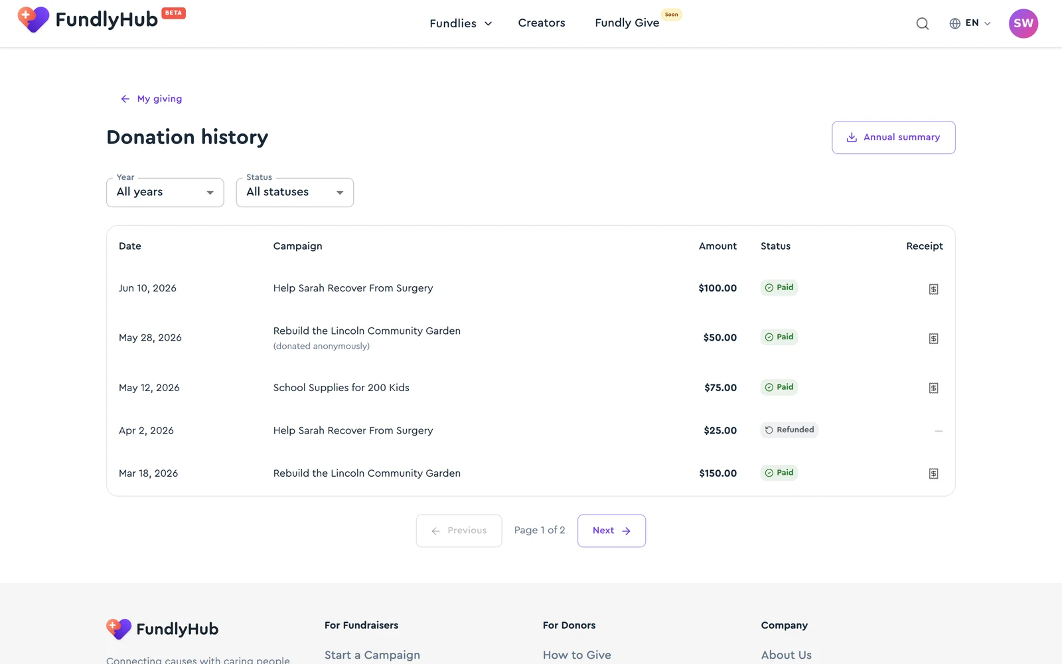This screenshot has width=1062, height=664.
Task: Click the '$50.00' amount cell
Action: pos(720,337)
